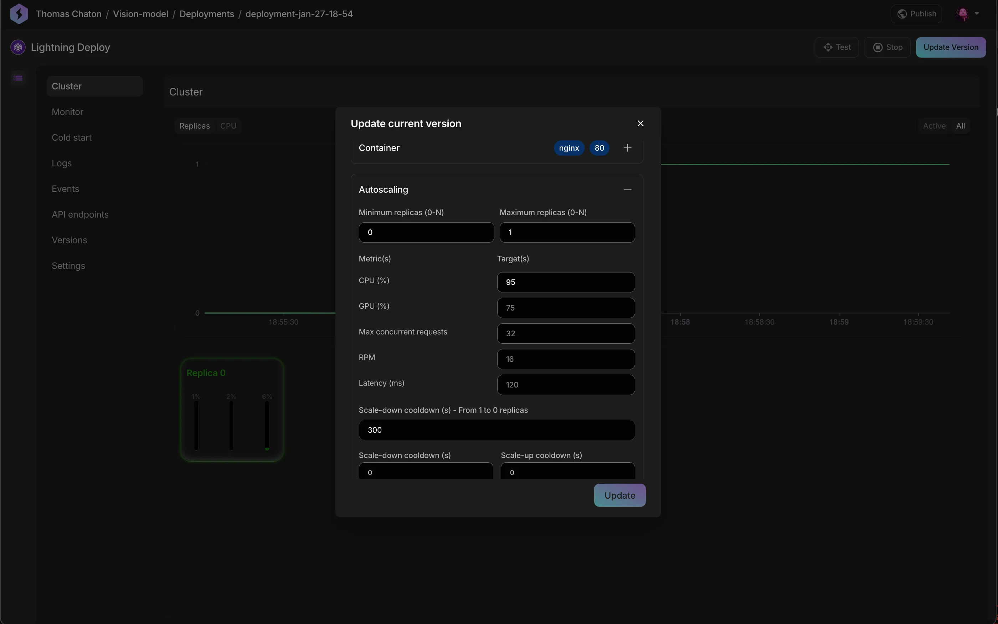Select the All filter toggle

[x=961, y=126]
